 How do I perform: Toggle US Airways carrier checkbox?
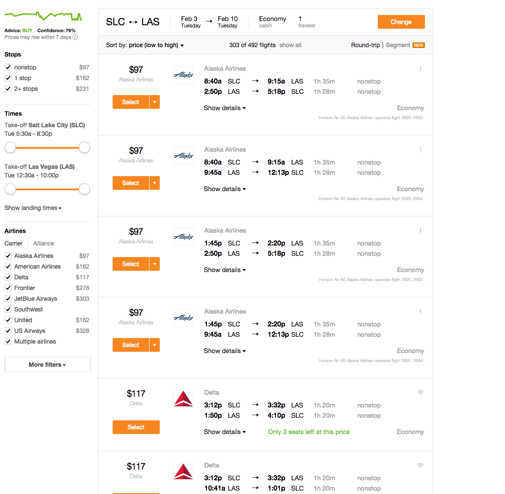(8, 331)
